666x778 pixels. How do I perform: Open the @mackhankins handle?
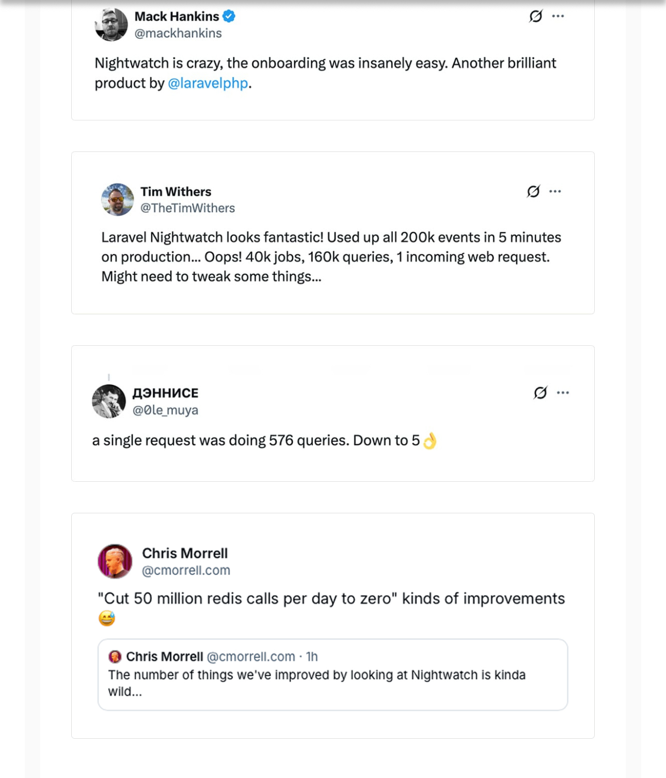[x=178, y=33]
